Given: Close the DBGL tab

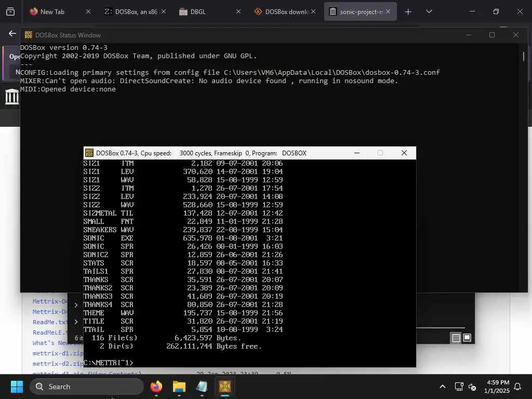Looking at the screenshot, I should 238,11.
